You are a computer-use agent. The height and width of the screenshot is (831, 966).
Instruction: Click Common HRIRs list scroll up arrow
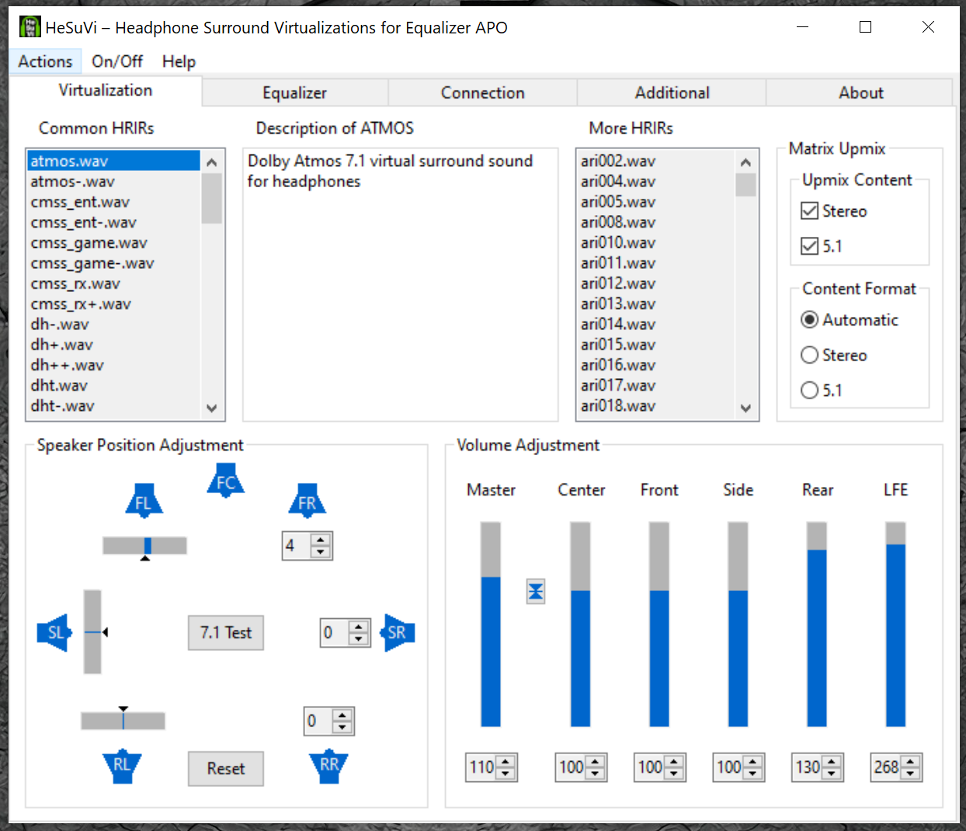[211, 162]
